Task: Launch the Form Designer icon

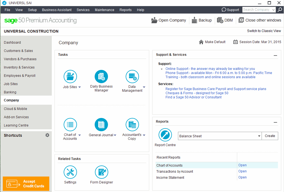Action: [x=101, y=172]
